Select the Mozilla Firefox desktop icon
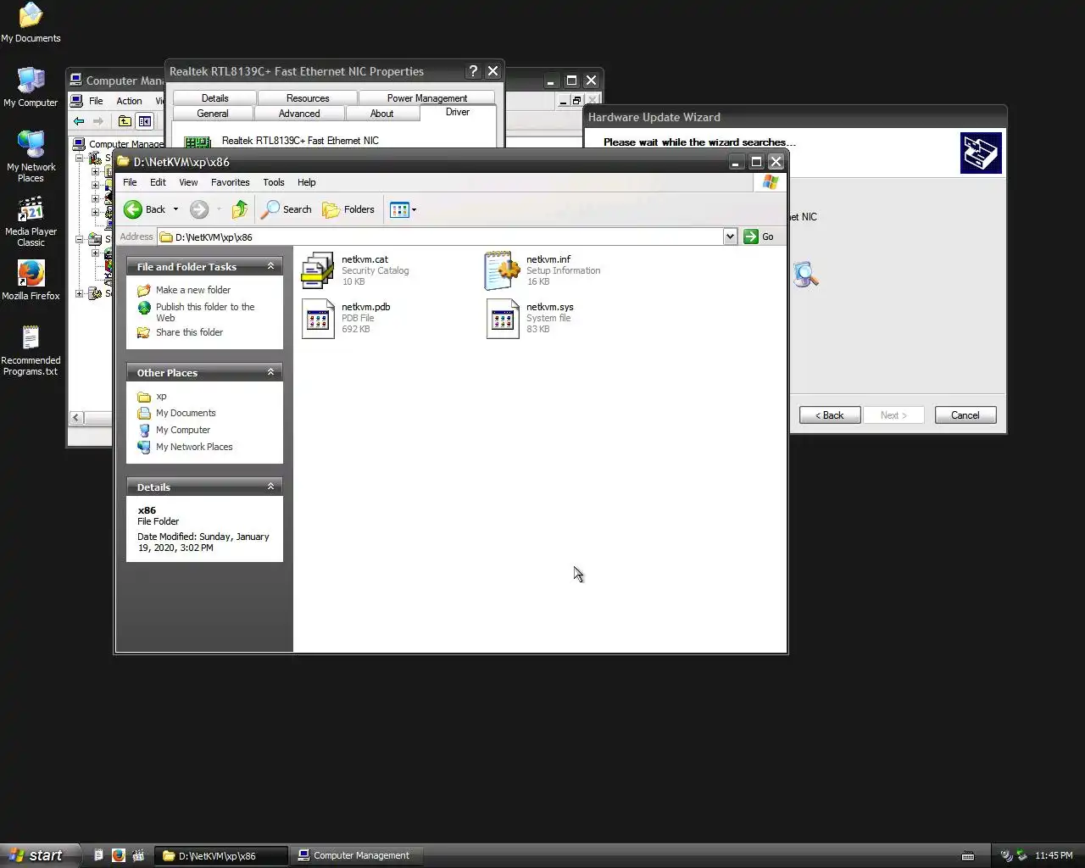The height and width of the screenshot is (868, 1085). (31, 281)
